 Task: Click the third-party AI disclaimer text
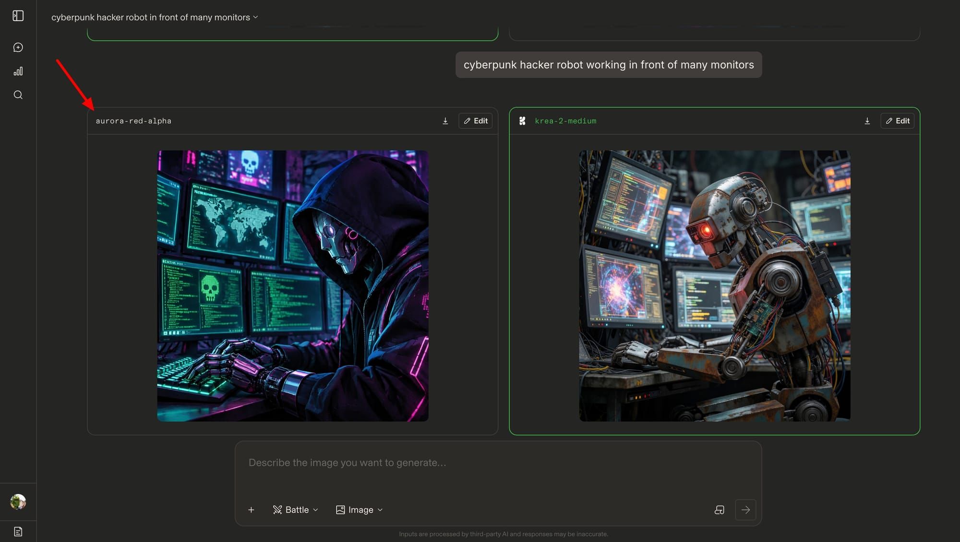[504, 534]
